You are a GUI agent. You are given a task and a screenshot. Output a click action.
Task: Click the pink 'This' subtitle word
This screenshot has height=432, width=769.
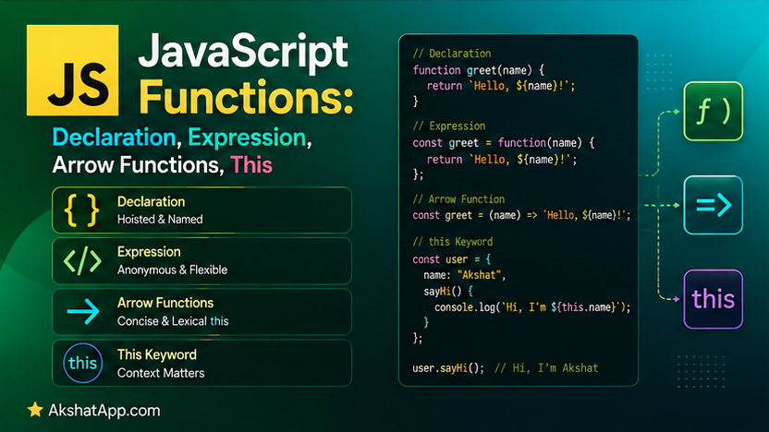(x=251, y=165)
